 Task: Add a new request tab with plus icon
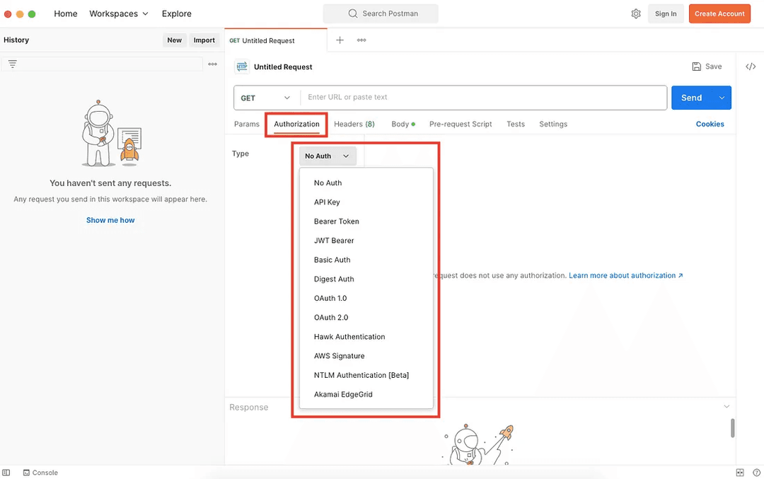[x=340, y=40]
